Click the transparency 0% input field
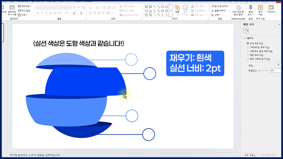 (x=275, y=70)
